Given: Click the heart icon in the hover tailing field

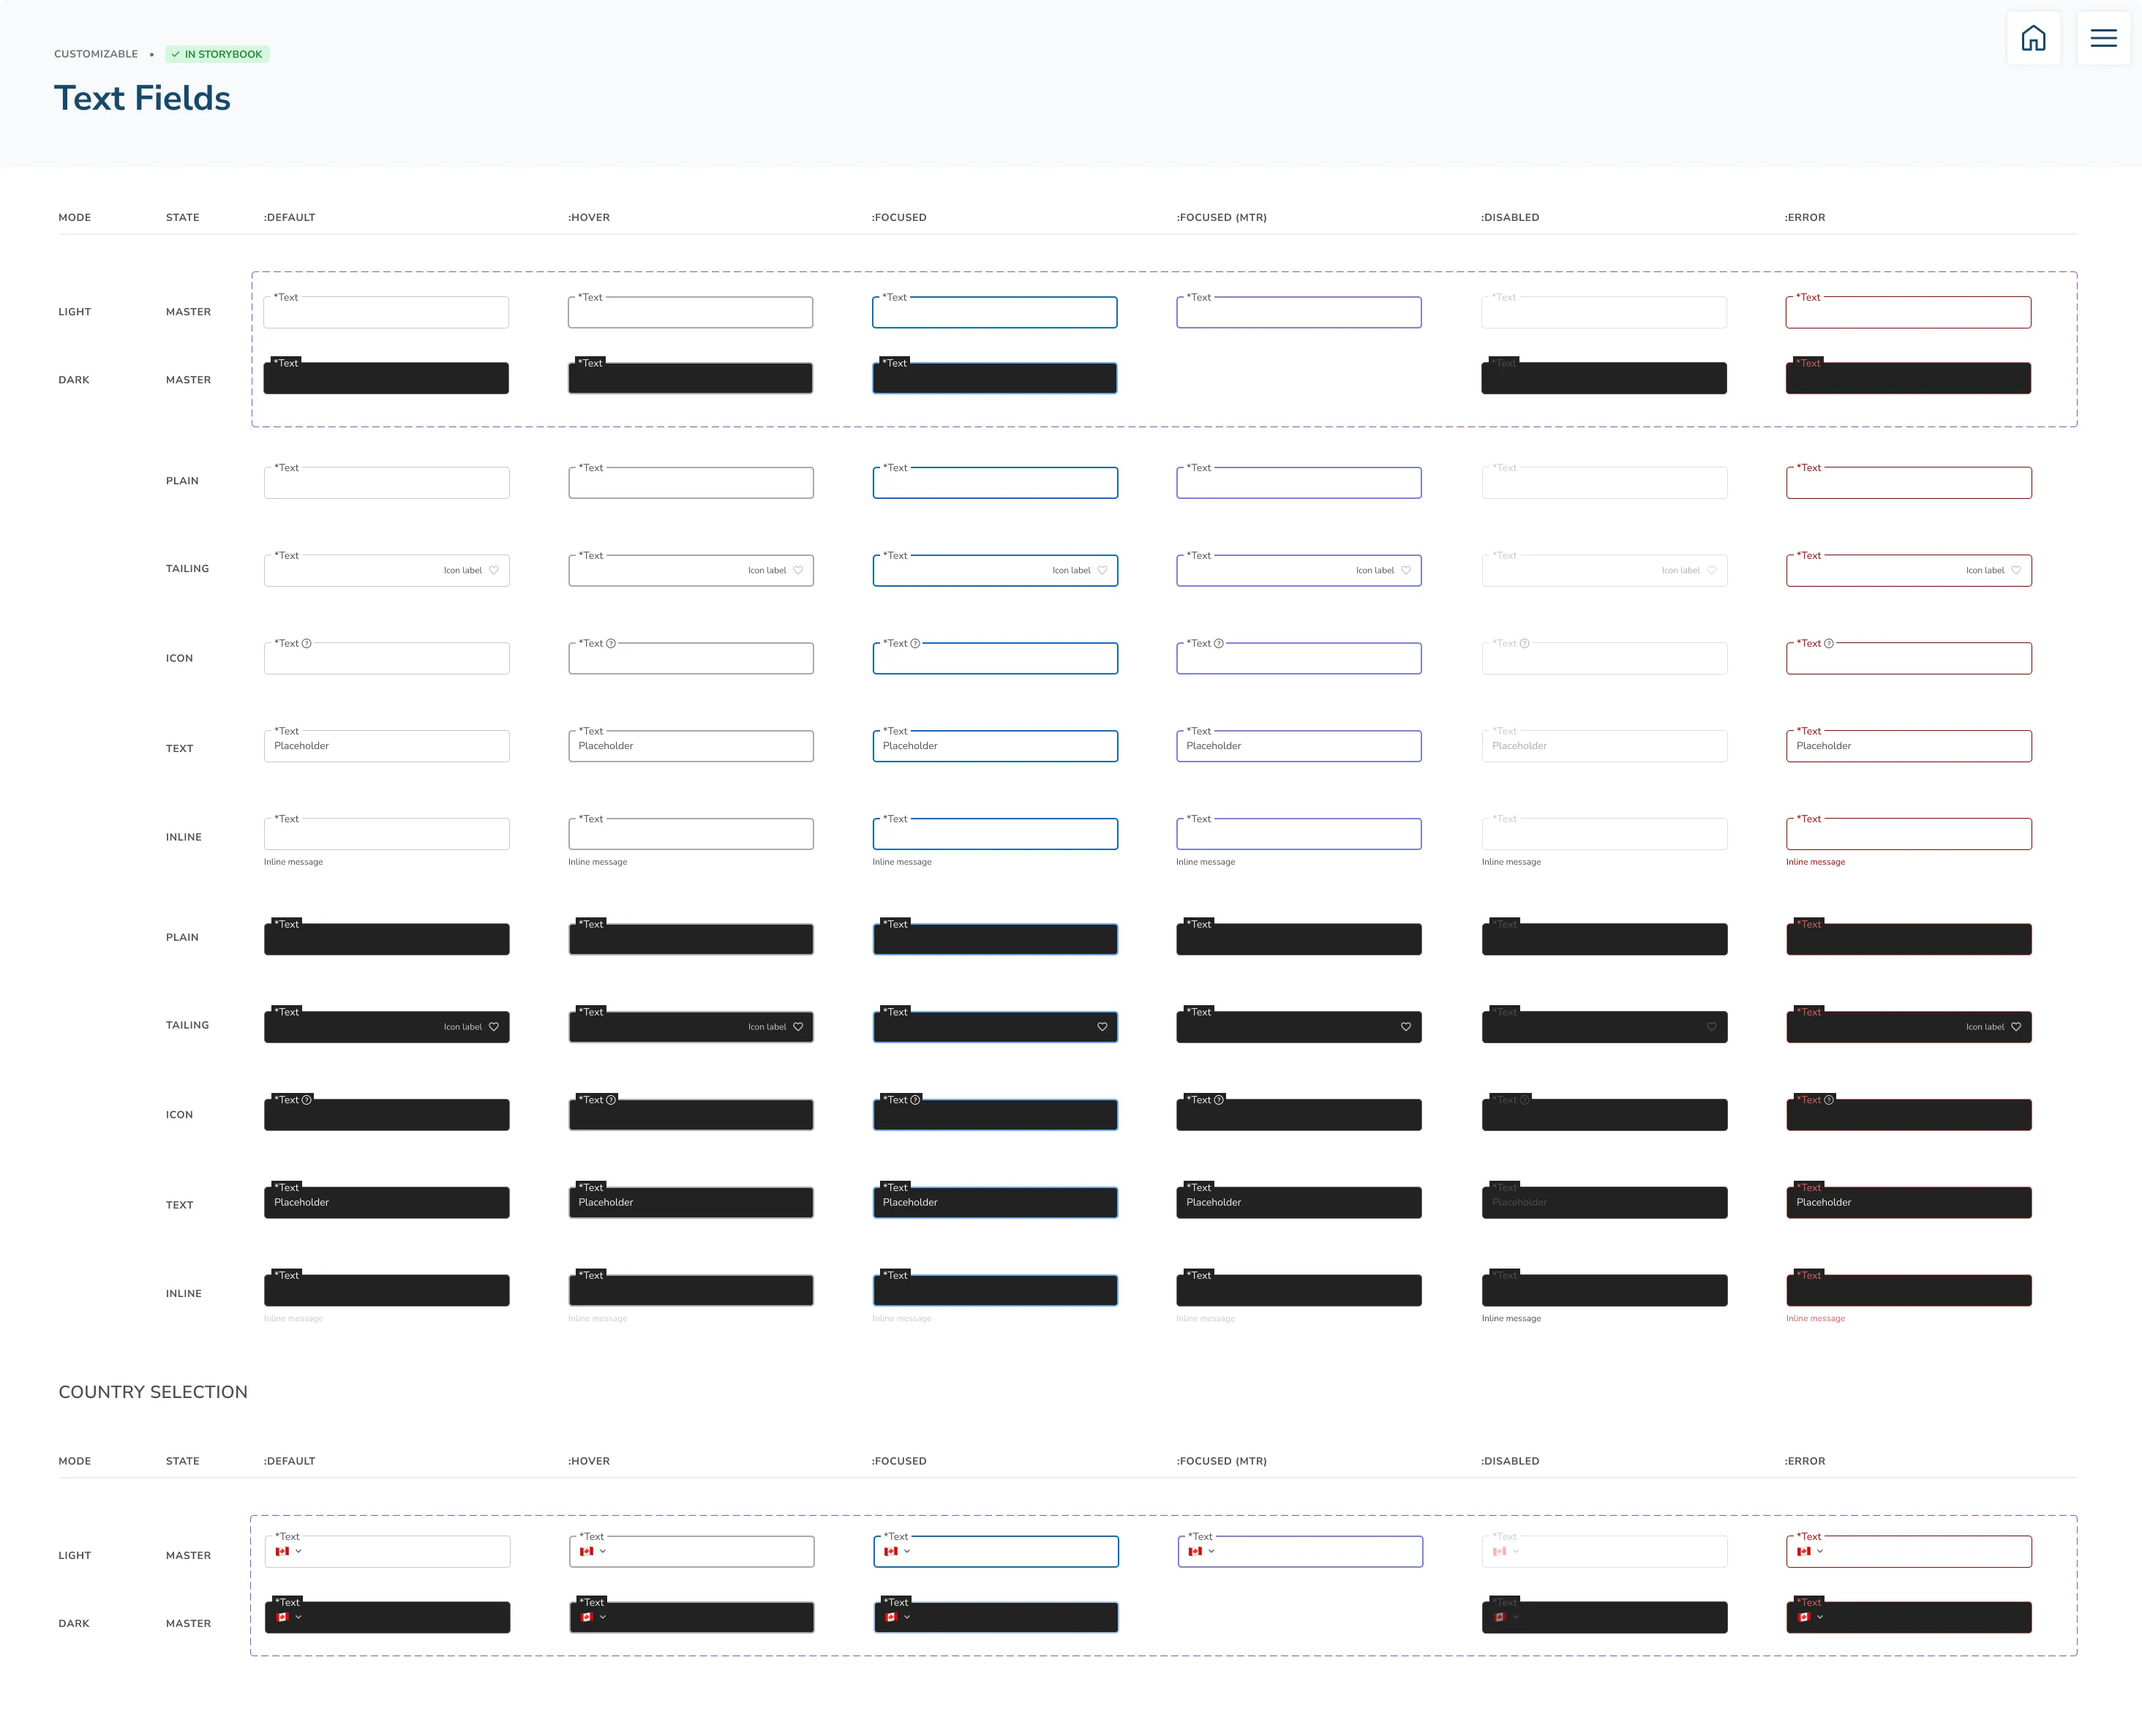Looking at the screenshot, I should tap(798, 570).
